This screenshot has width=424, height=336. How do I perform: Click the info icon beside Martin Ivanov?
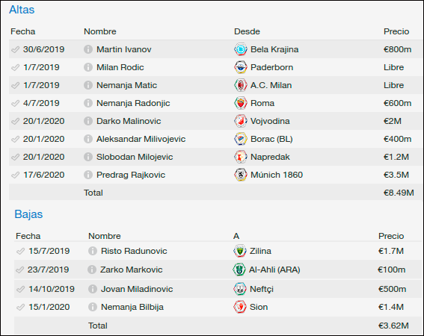click(x=88, y=49)
